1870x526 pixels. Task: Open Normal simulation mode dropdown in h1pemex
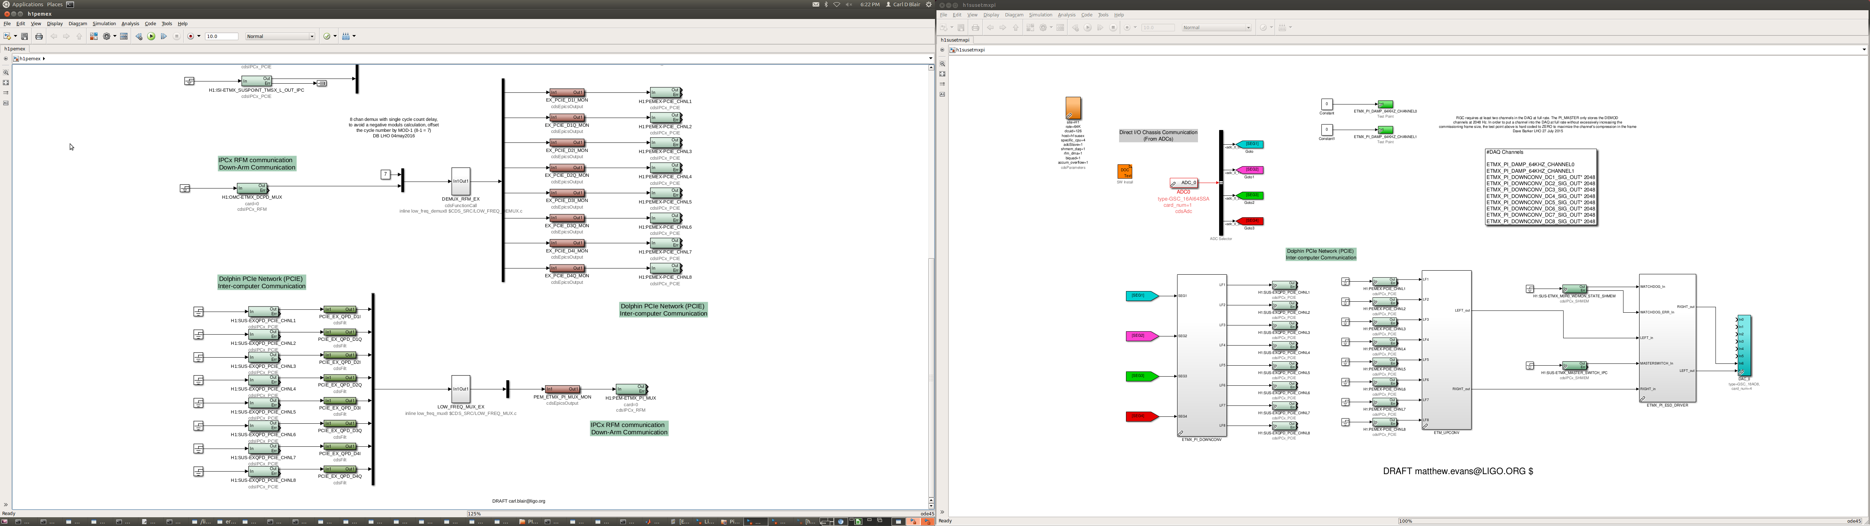(280, 36)
